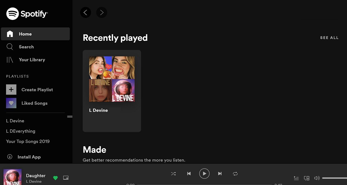Click the Recently played heading
347x185 pixels.
click(115, 38)
